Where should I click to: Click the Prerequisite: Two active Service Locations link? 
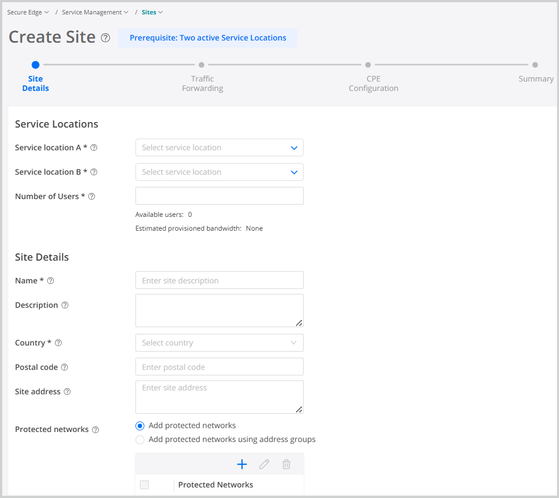pos(208,38)
